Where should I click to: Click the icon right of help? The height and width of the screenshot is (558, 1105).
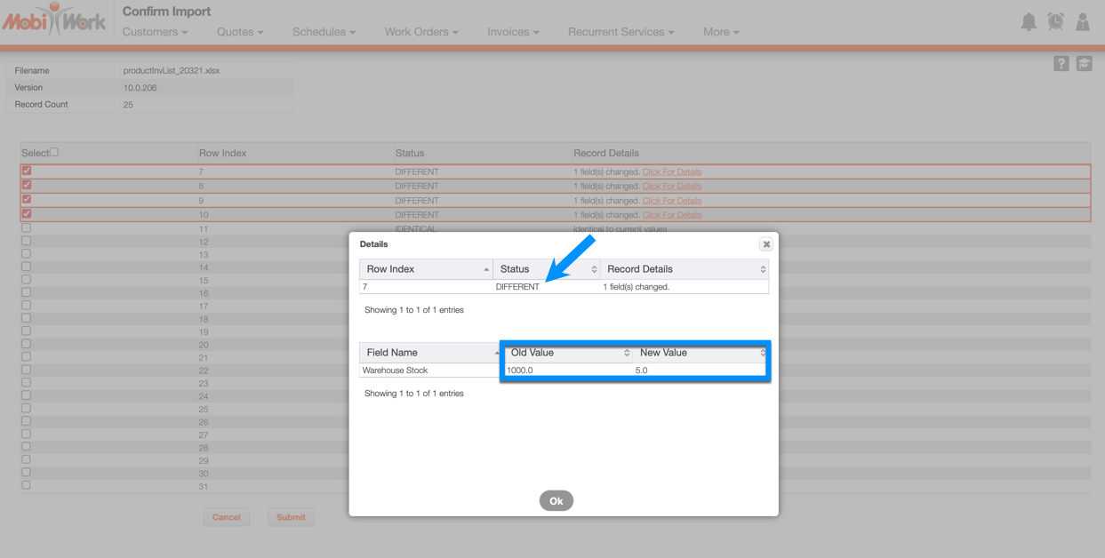1085,63
